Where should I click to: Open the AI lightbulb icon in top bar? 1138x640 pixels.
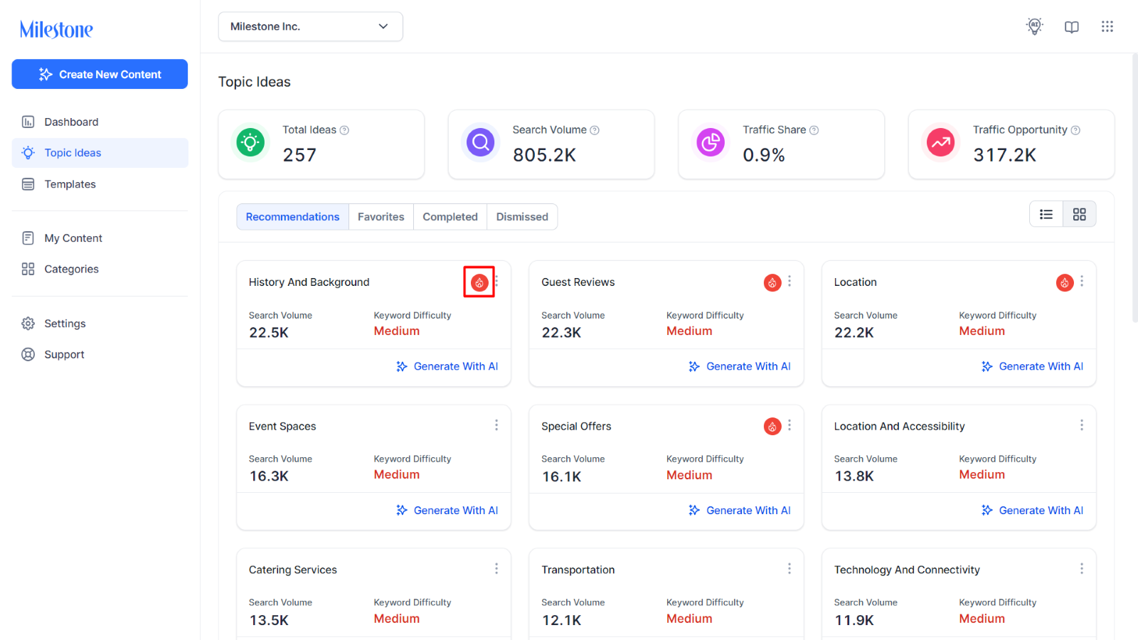click(x=1035, y=26)
